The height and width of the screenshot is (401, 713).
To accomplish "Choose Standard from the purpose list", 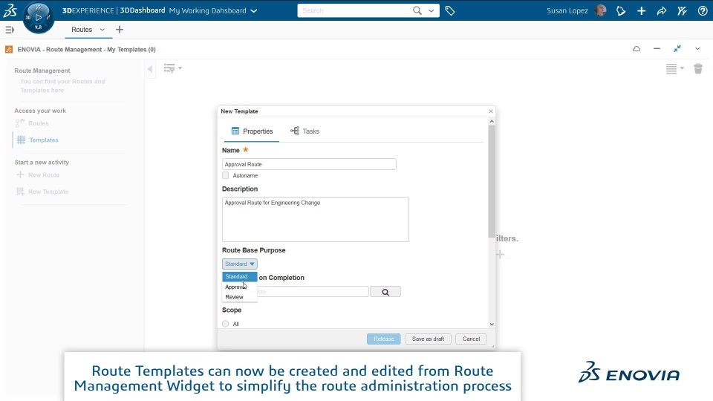I will coord(240,276).
